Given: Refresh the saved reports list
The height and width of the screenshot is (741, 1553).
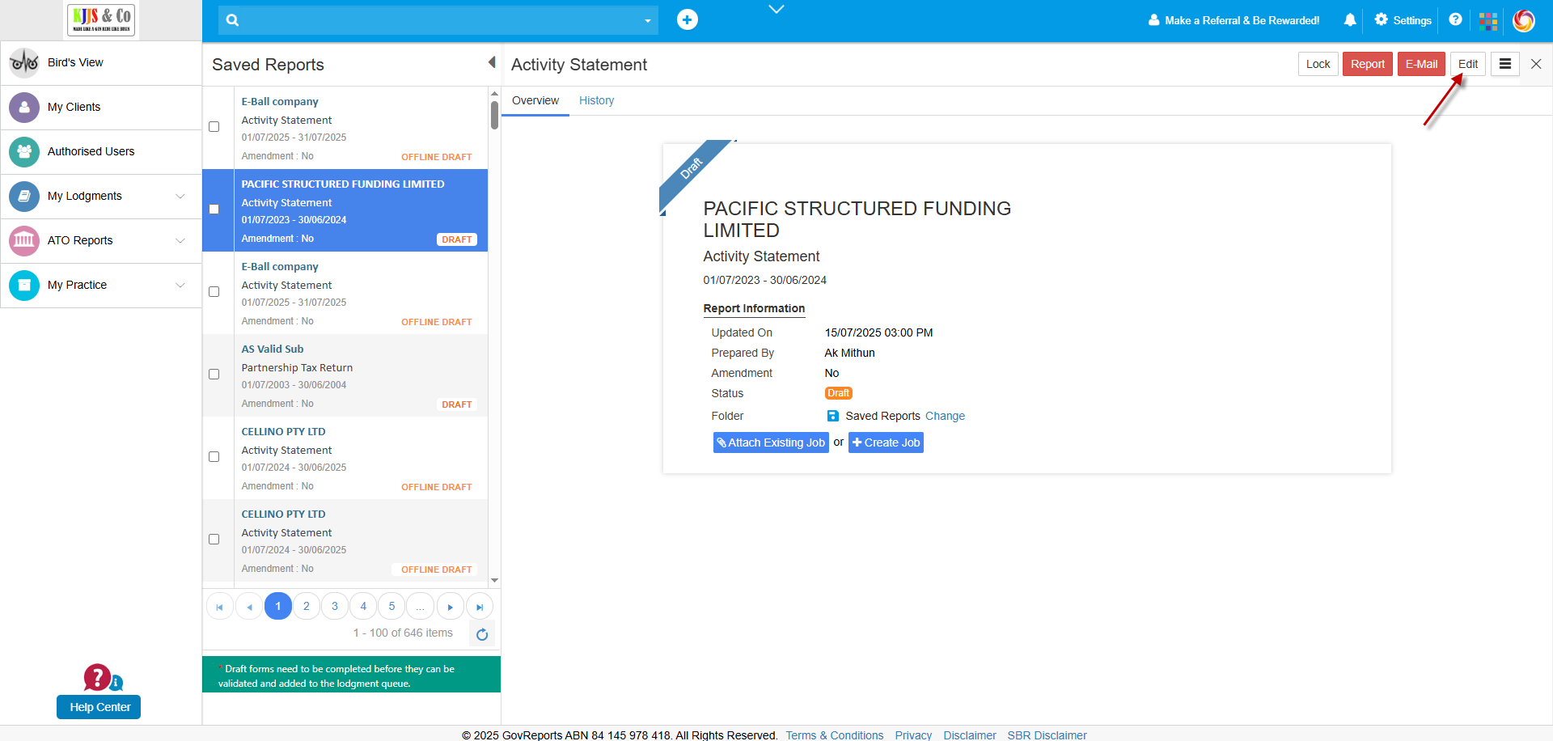Looking at the screenshot, I should [x=482, y=634].
